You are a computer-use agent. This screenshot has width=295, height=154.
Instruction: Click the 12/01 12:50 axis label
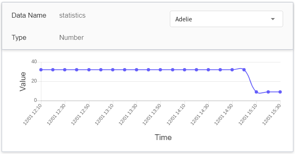pos(80,115)
